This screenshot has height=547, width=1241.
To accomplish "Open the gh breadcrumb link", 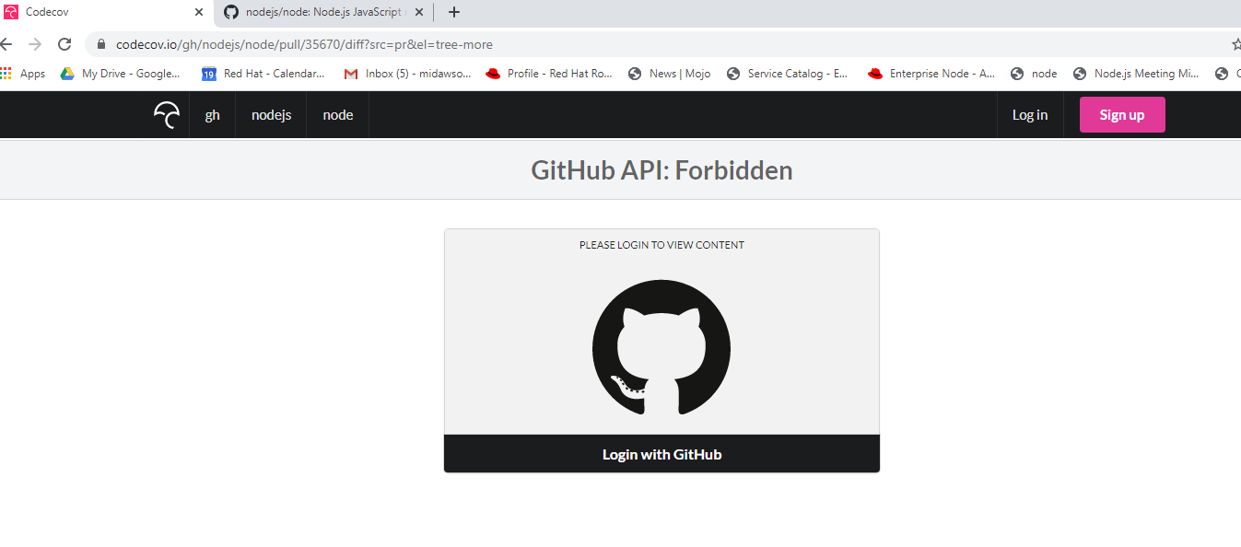I will click(x=212, y=115).
